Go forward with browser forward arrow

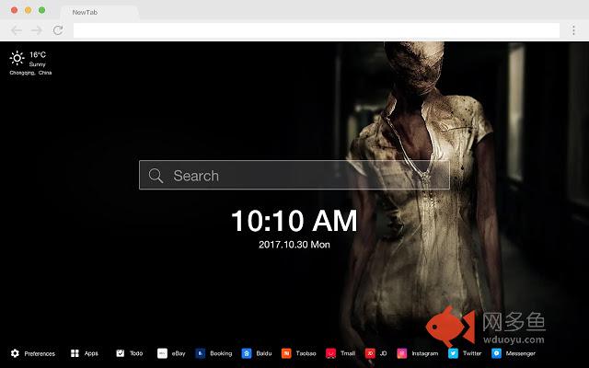pos(37,30)
